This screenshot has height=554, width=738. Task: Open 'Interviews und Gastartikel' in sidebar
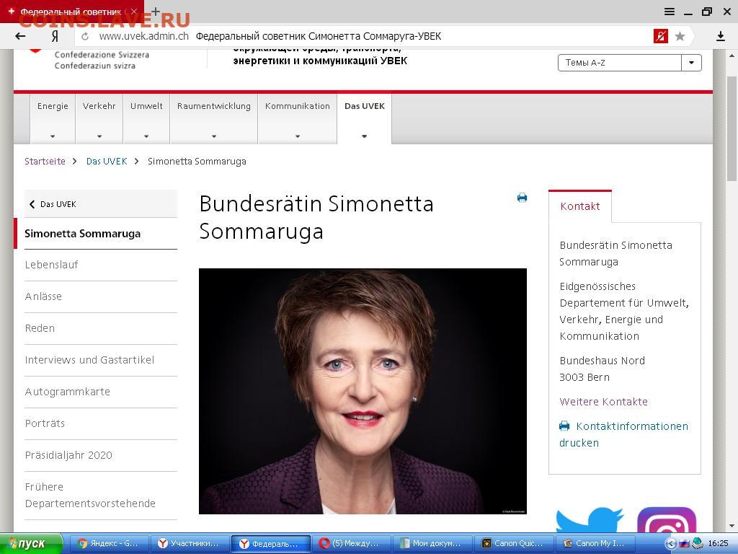pos(101,360)
